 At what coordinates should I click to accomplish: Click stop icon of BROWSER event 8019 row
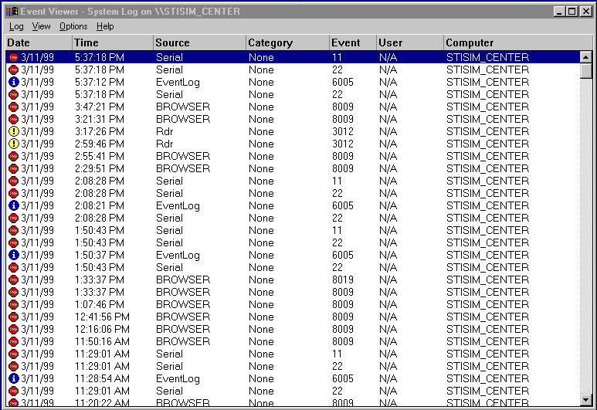[13, 280]
